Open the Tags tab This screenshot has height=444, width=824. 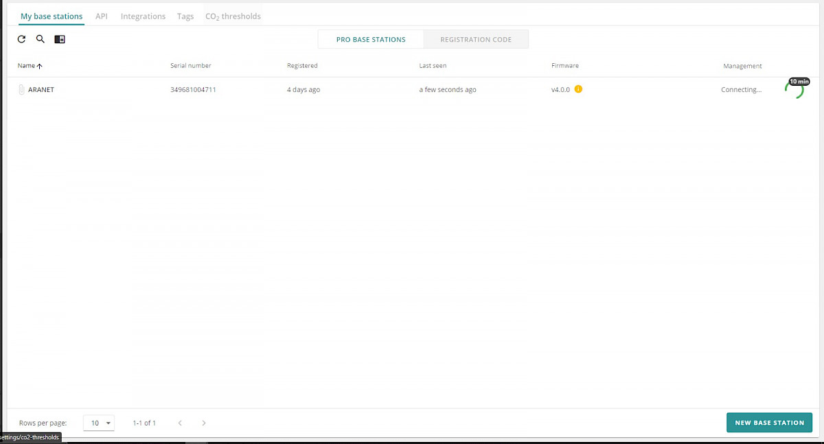point(185,16)
